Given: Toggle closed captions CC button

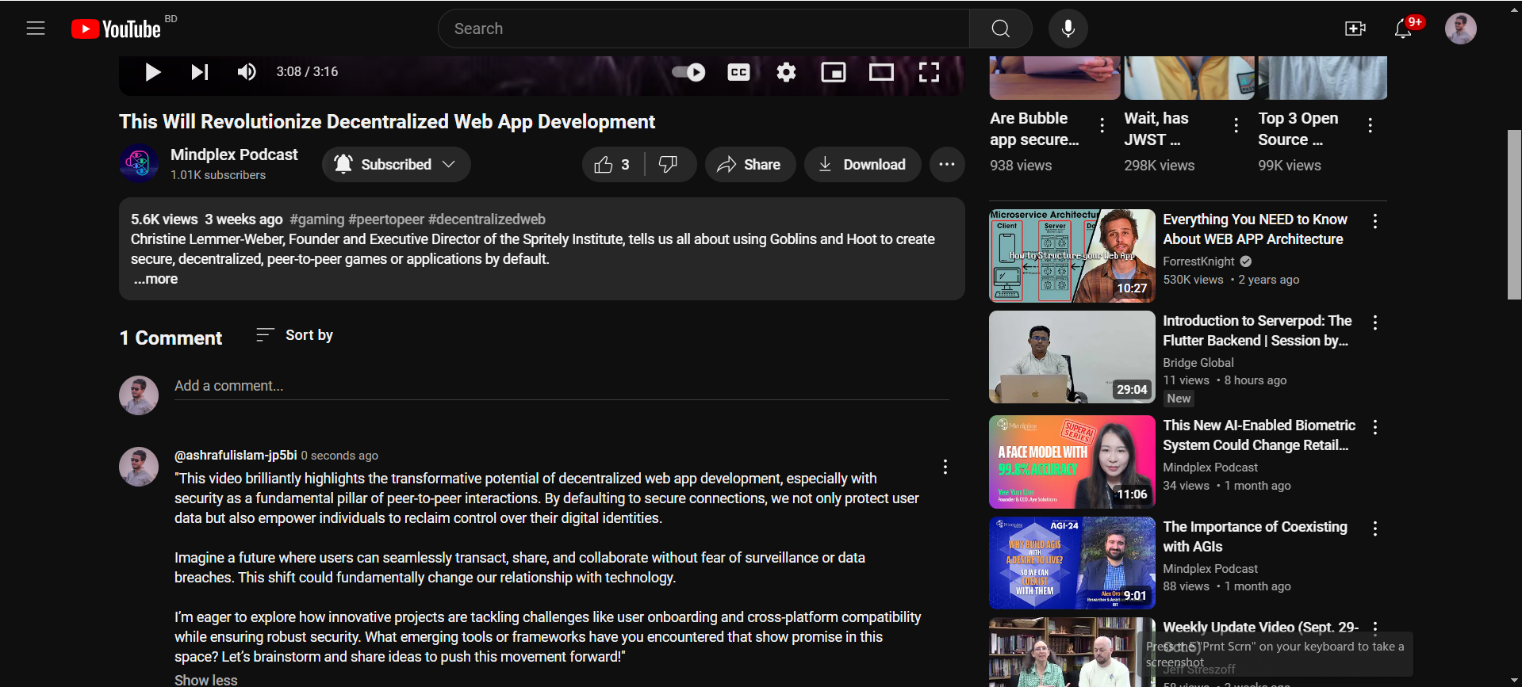Looking at the screenshot, I should pos(738,72).
